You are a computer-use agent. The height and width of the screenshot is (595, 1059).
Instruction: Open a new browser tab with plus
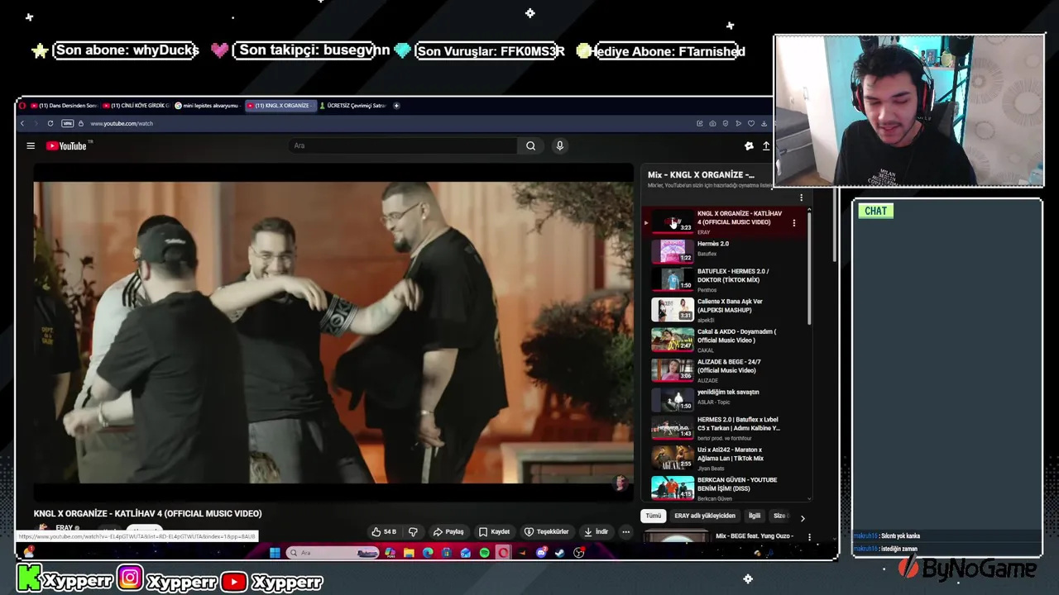[396, 106]
